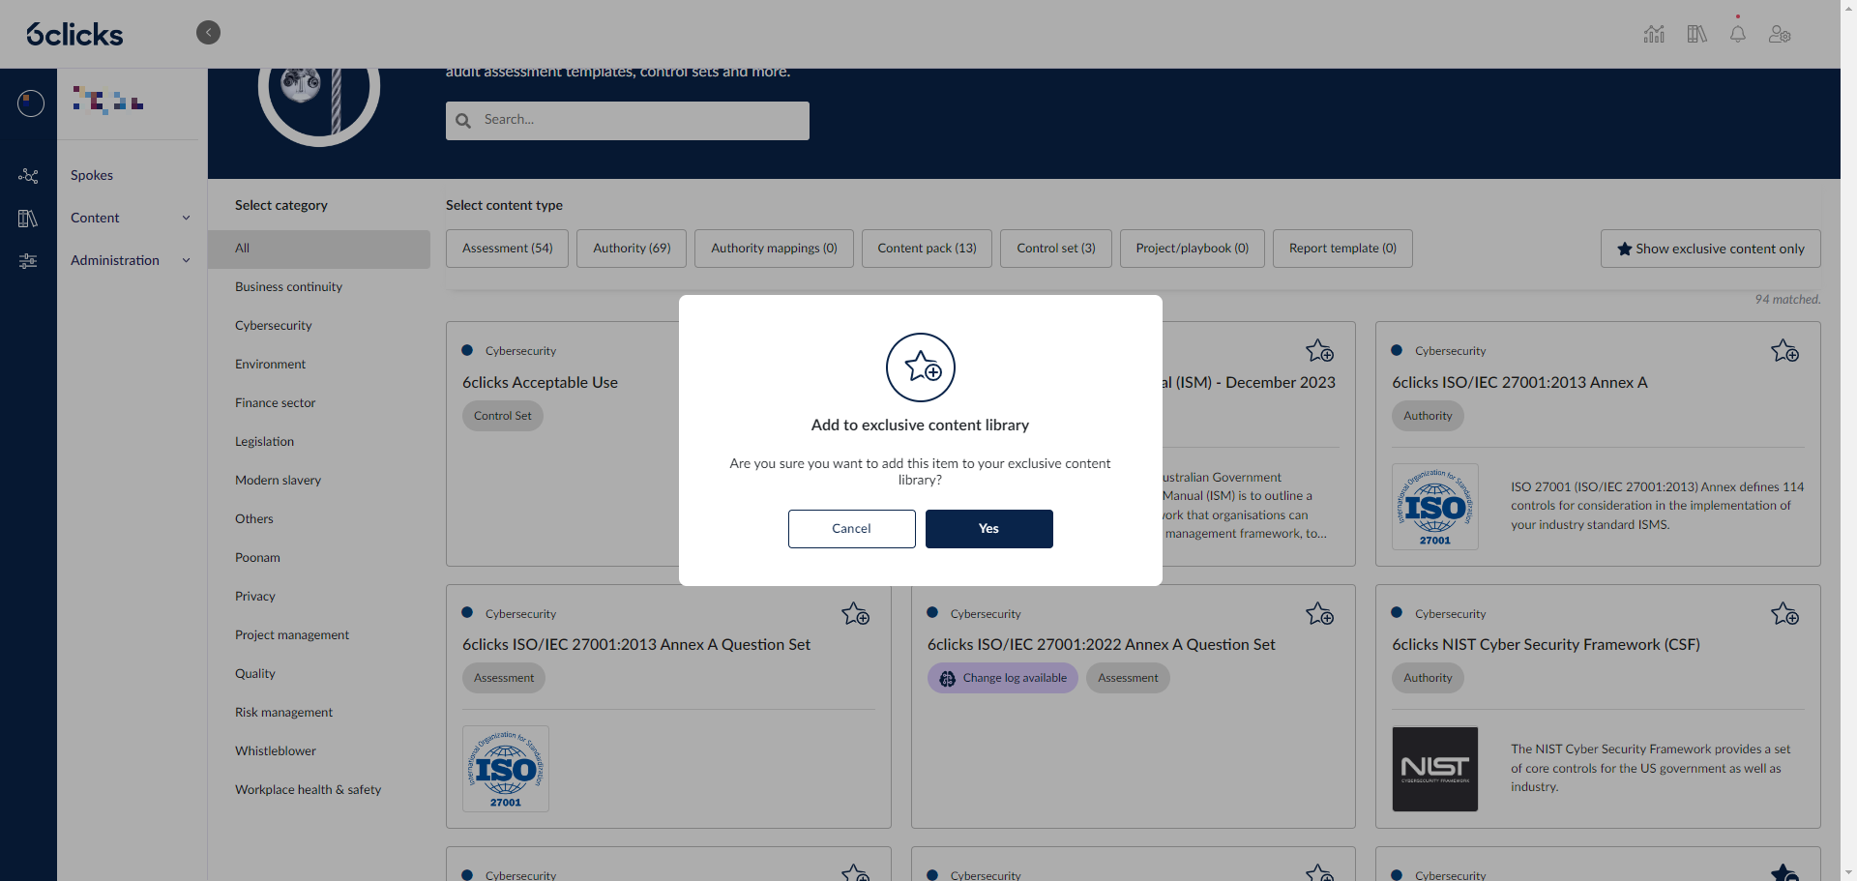Open 6clicks NIST Cyber Security Framework title
1857x881 pixels.
coord(1546,645)
